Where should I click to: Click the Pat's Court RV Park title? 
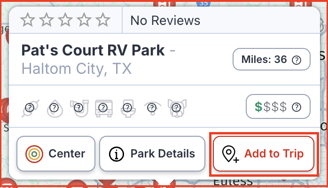(x=93, y=50)
